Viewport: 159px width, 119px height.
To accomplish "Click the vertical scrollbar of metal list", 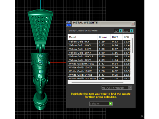I will tap(132, 45).
